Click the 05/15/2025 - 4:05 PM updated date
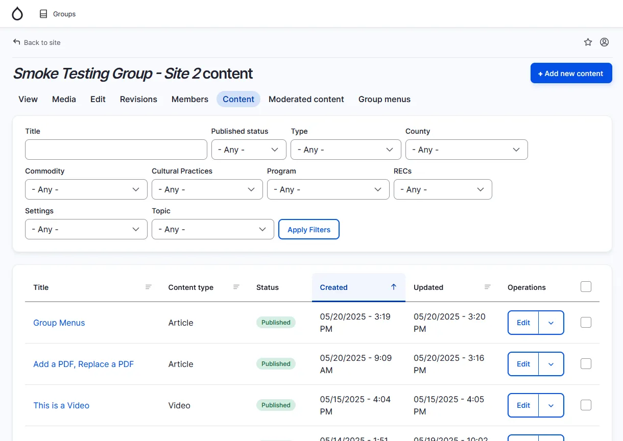The image size is (623, 441). [449, 405]
